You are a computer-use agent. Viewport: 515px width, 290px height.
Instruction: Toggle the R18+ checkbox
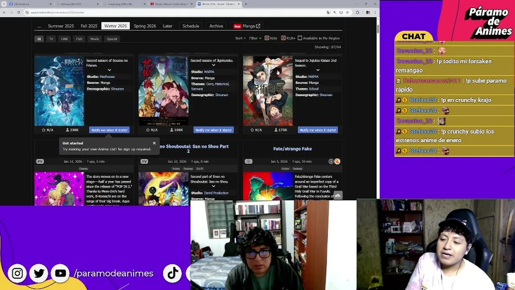point(283,38)
